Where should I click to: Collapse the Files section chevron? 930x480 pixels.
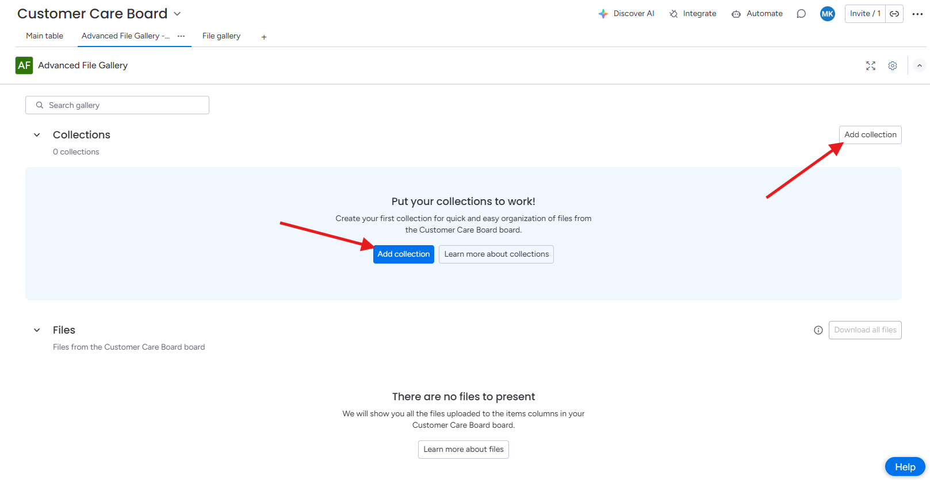click(37, 330)
